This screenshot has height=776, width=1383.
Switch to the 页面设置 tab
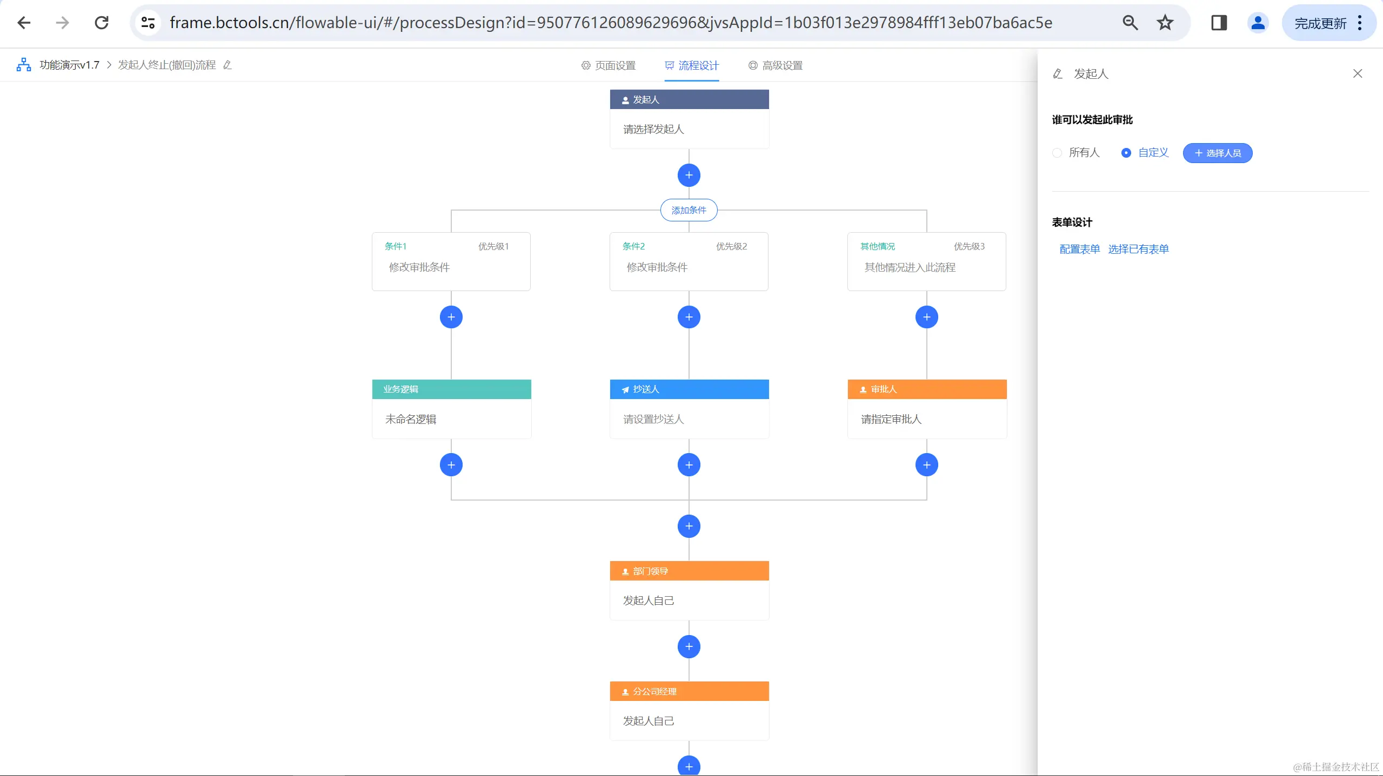point(609,65)
